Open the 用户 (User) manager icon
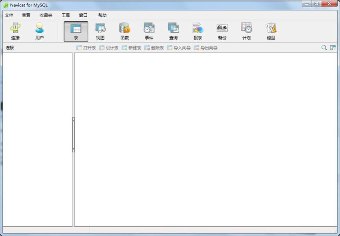This screenshot has width=340, height=236. pos(40,32)
